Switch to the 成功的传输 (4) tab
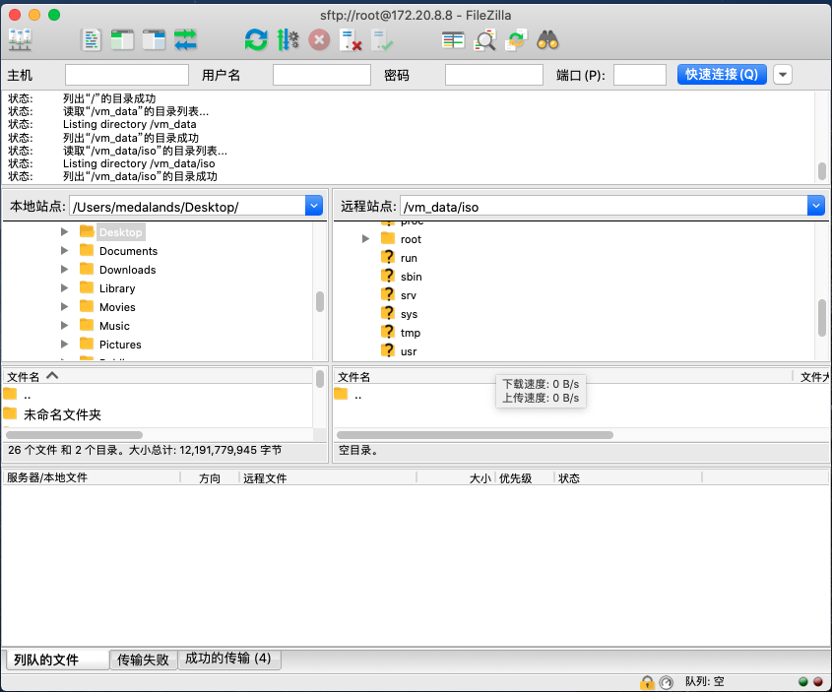This screenshot has height=692, width=832. point(228,659)
